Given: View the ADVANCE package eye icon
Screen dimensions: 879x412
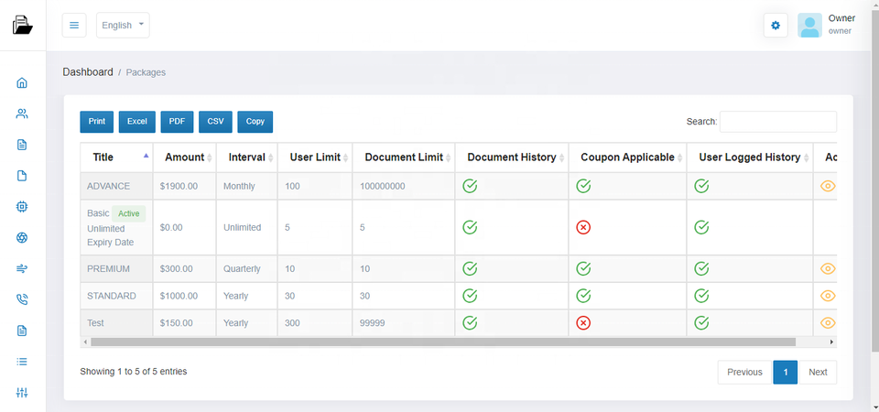Looking at the screenshot, I should point(828,186).
